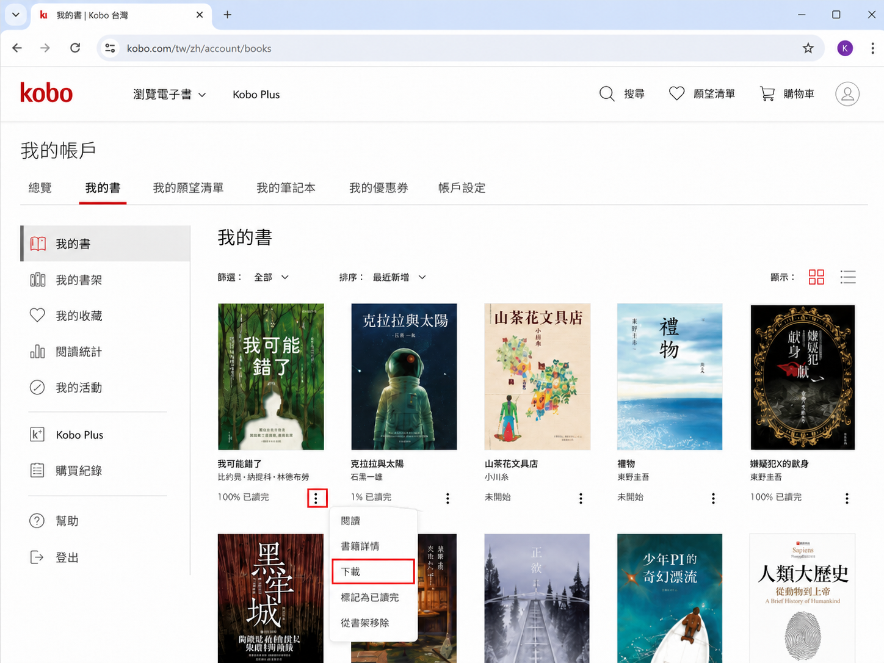Open the user account avatar icon
Viewport: 884px width, 663px height.
(847, 94)
